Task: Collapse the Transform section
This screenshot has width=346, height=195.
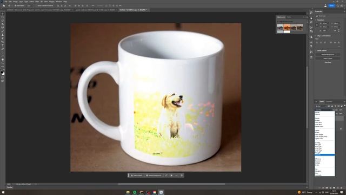Action: click(316, 20)
